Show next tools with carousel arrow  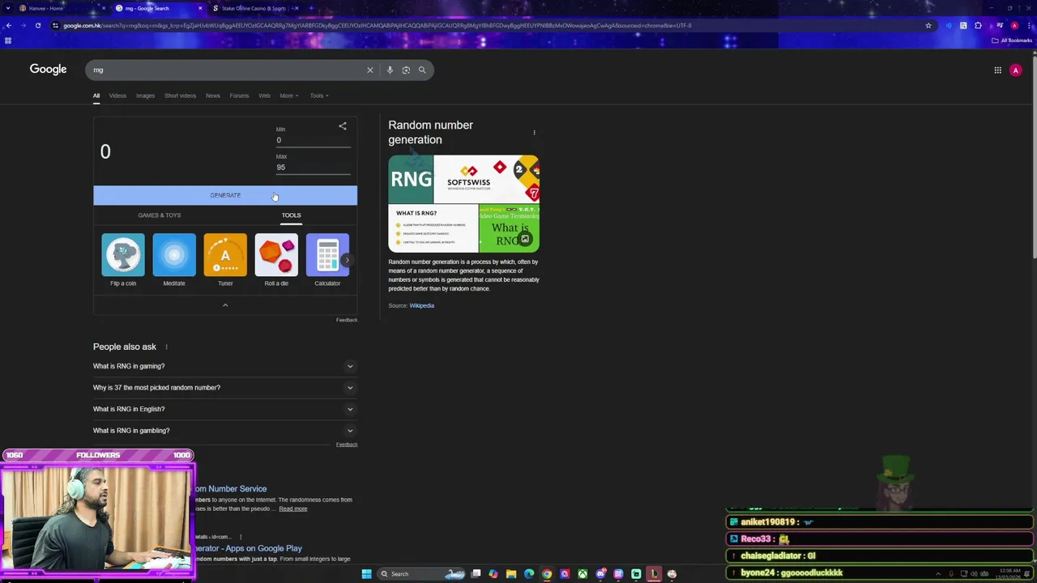click(347, 260)
